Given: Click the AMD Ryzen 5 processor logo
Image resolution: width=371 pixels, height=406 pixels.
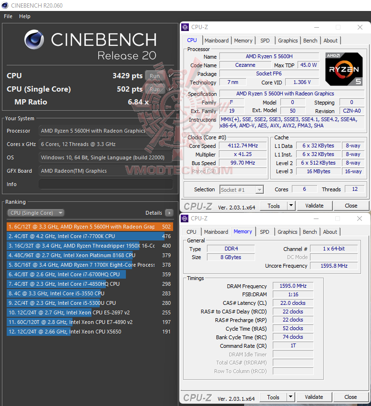Looking at the screenshot, I should click(344, 69).
